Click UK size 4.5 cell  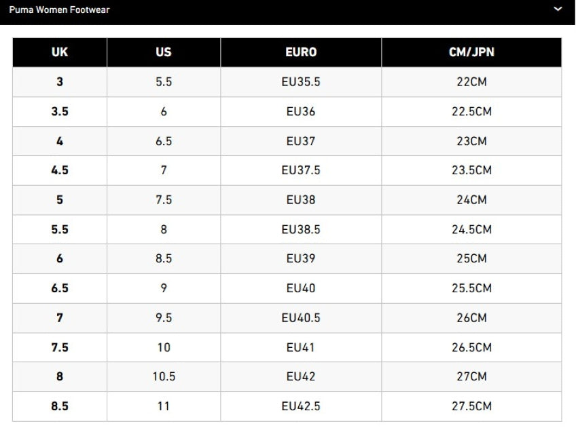pyautogui.click(x=60, y=171)
